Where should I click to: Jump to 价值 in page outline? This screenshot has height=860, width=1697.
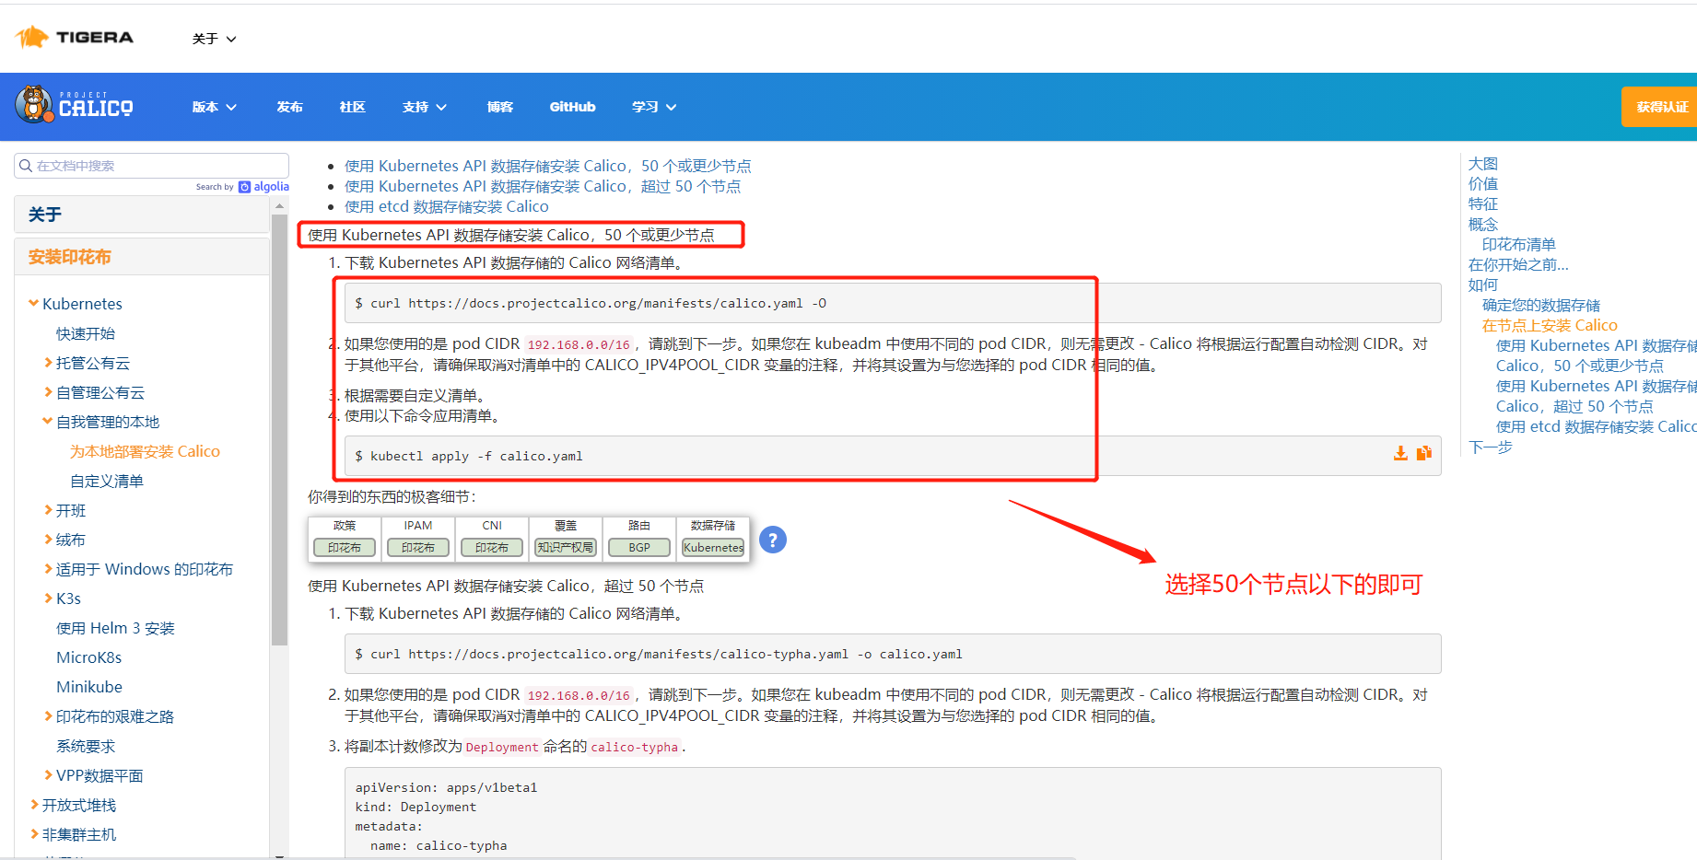1483,183
